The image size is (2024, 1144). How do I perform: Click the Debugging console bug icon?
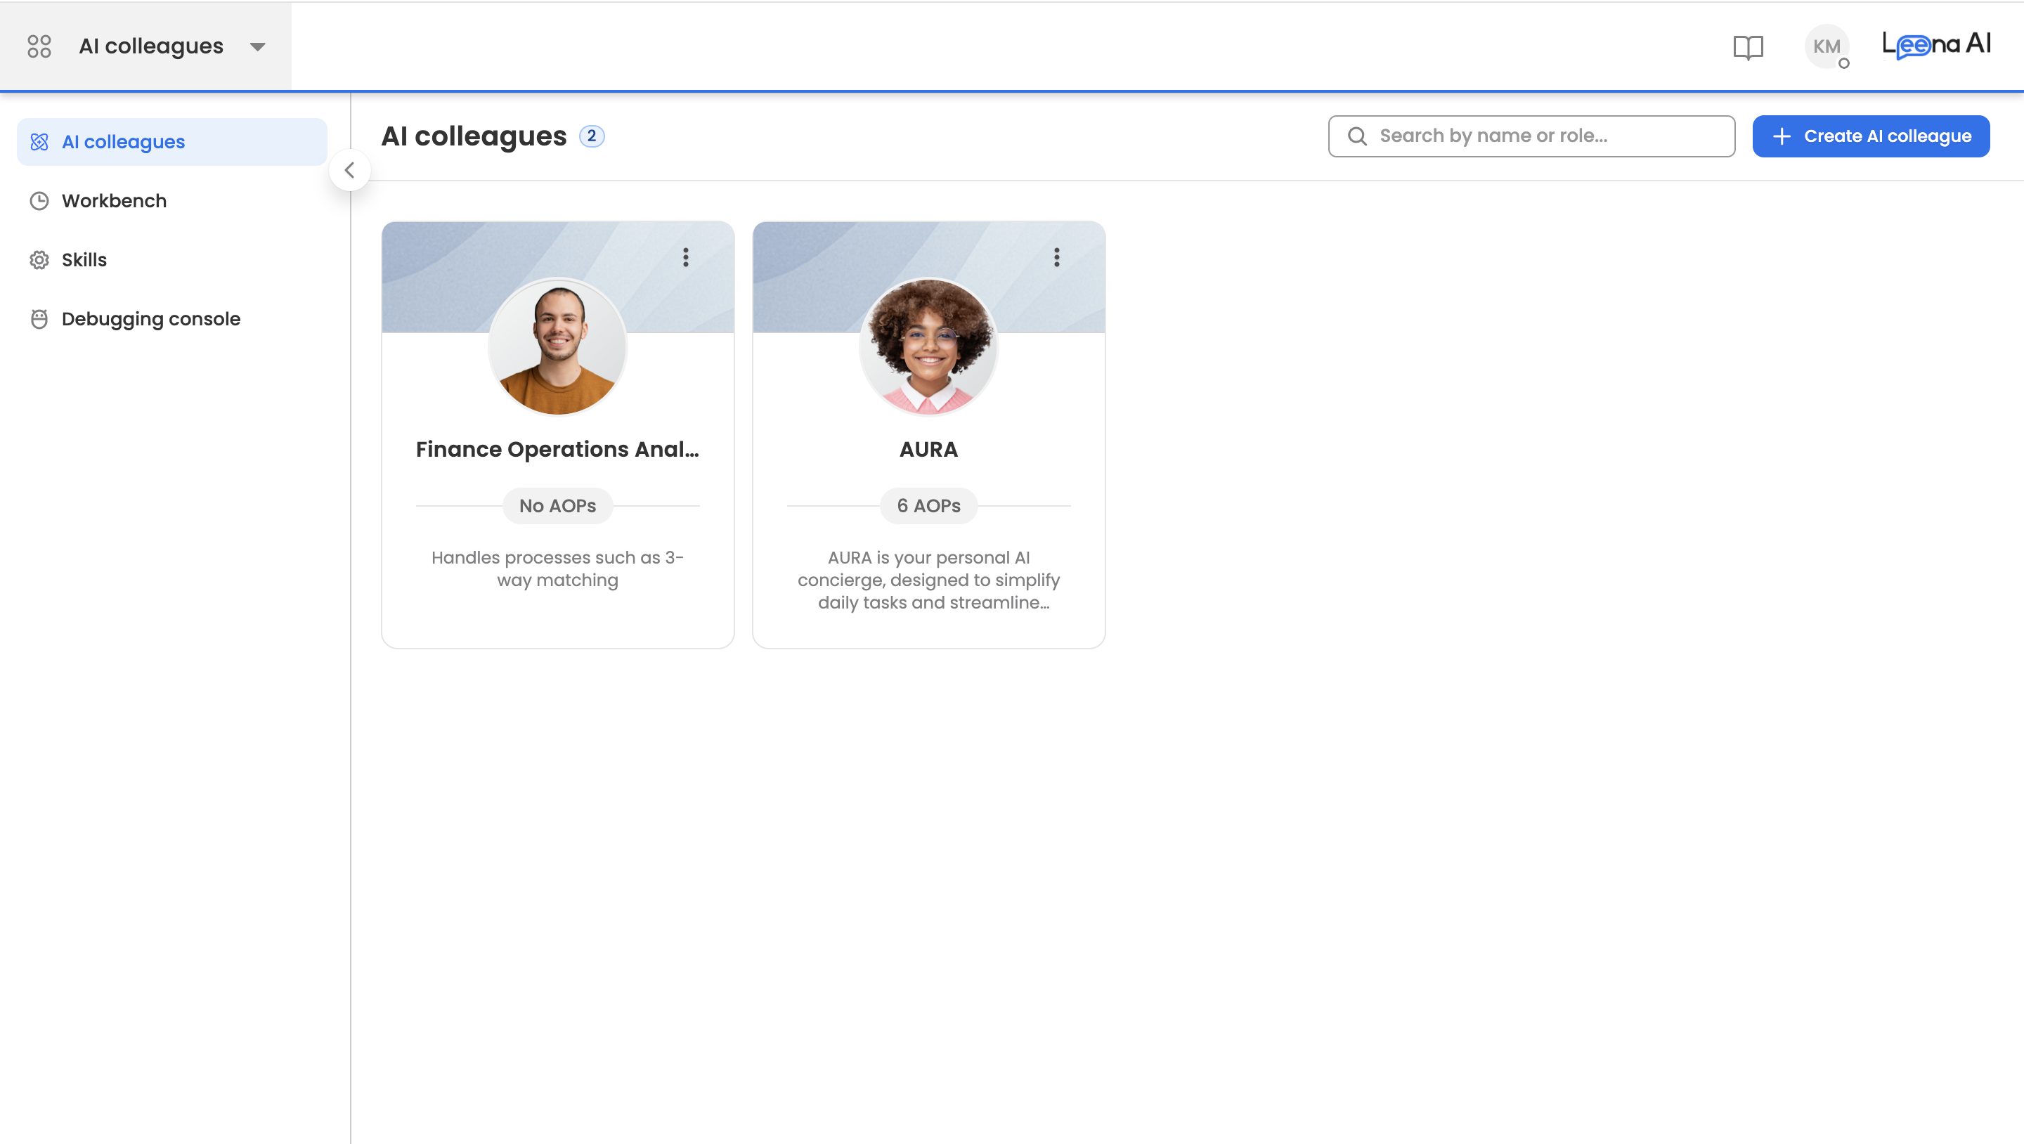tap(39, 319)
